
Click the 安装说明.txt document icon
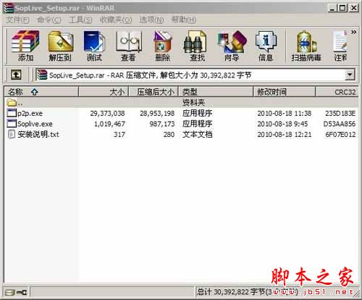coord(12,134)
